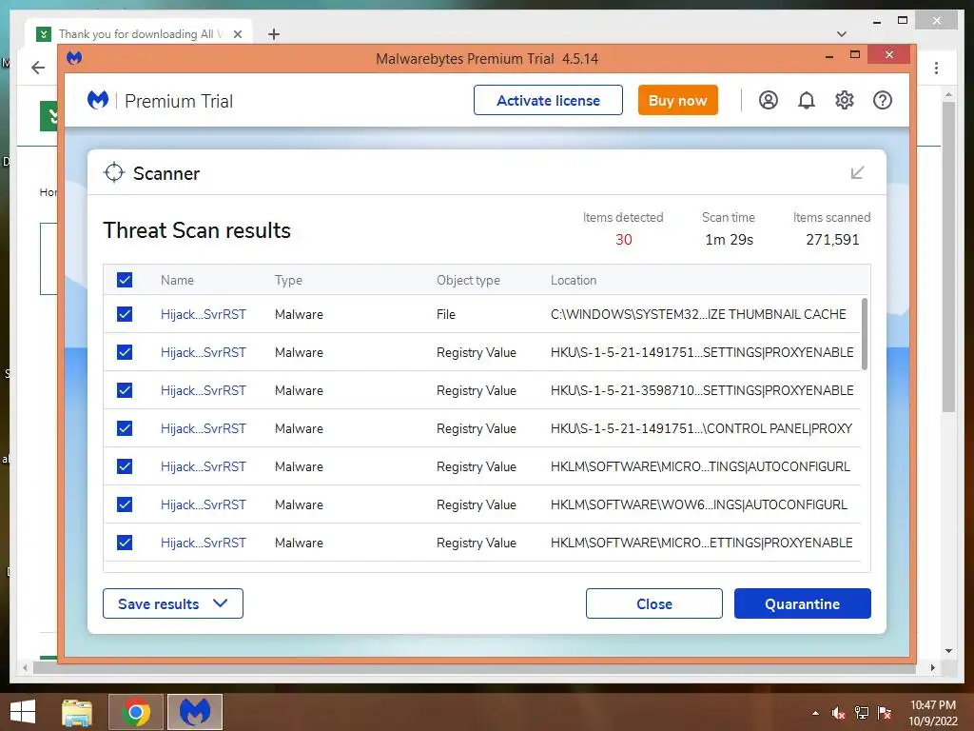
Task: Open the help question mark icon
Action: click(x=882, y=100)
